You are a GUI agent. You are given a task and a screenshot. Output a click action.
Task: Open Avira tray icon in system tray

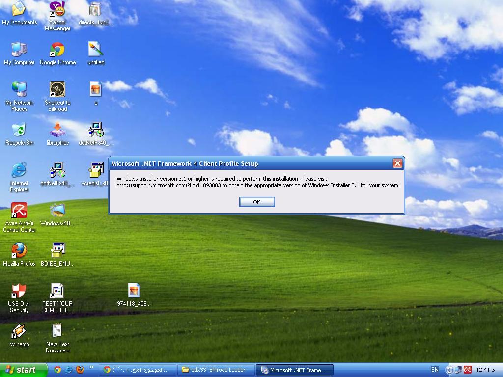point(468,370)
